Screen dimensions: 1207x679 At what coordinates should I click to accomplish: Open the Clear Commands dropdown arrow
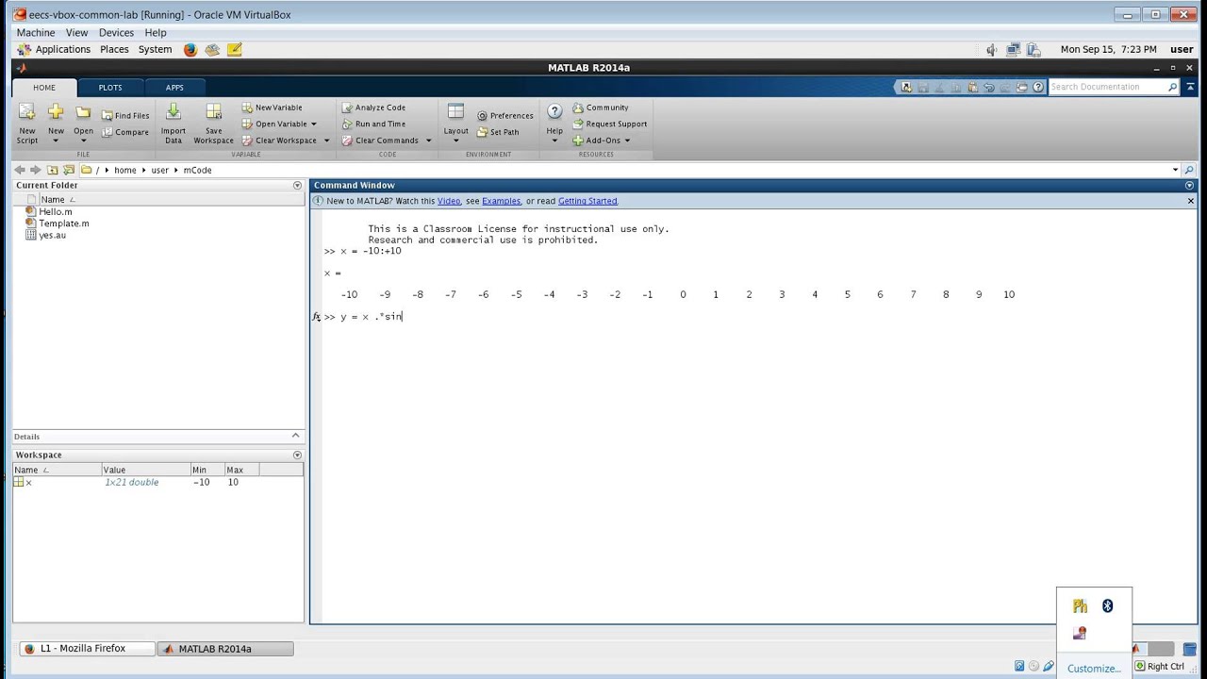428,141
